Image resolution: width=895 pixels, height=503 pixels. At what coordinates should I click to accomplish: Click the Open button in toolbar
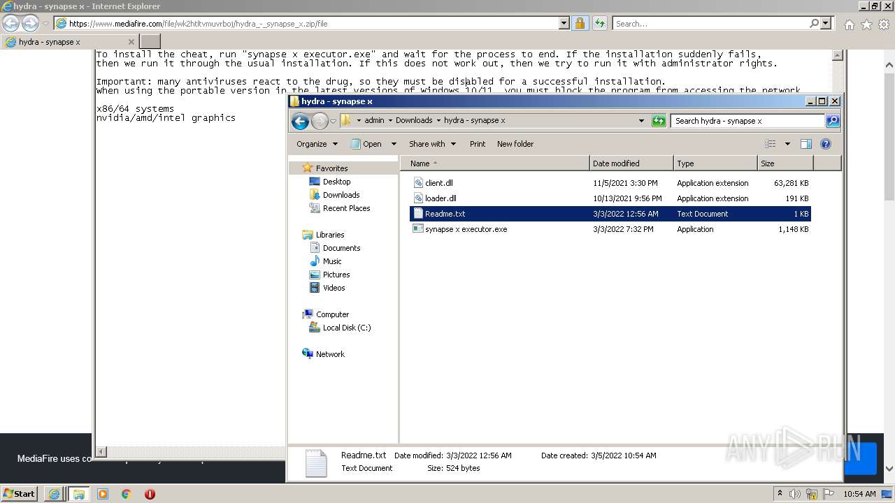pyautogui.click(x=366, y=144)
